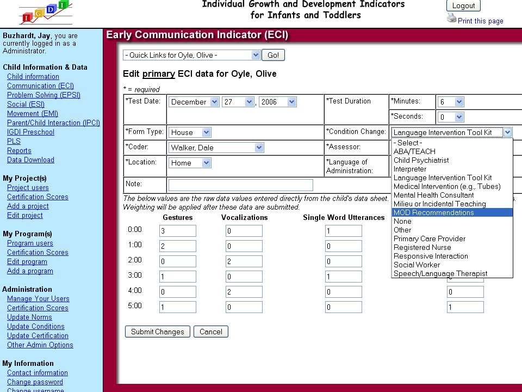Open the Movement (EMI) link
The height and width of the screenshot is (392, 522).
click(x=33, y=114)
